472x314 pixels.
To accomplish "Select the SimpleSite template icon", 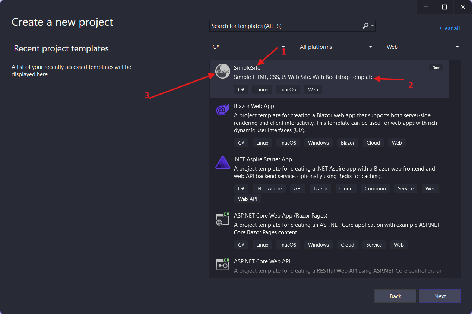I will [222, 71].
